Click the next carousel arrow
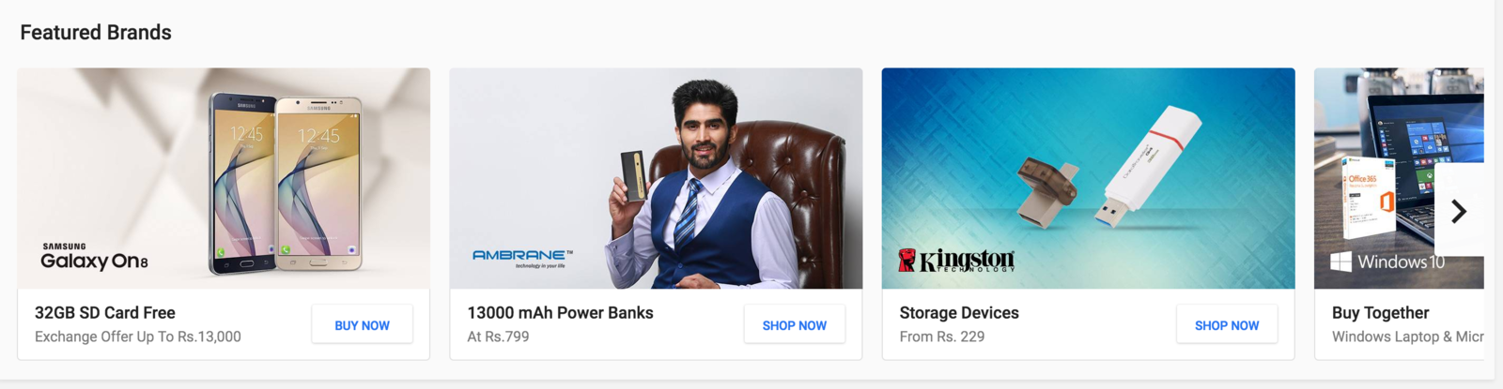Viewport: 1503px width, 389px height. 1459,211
